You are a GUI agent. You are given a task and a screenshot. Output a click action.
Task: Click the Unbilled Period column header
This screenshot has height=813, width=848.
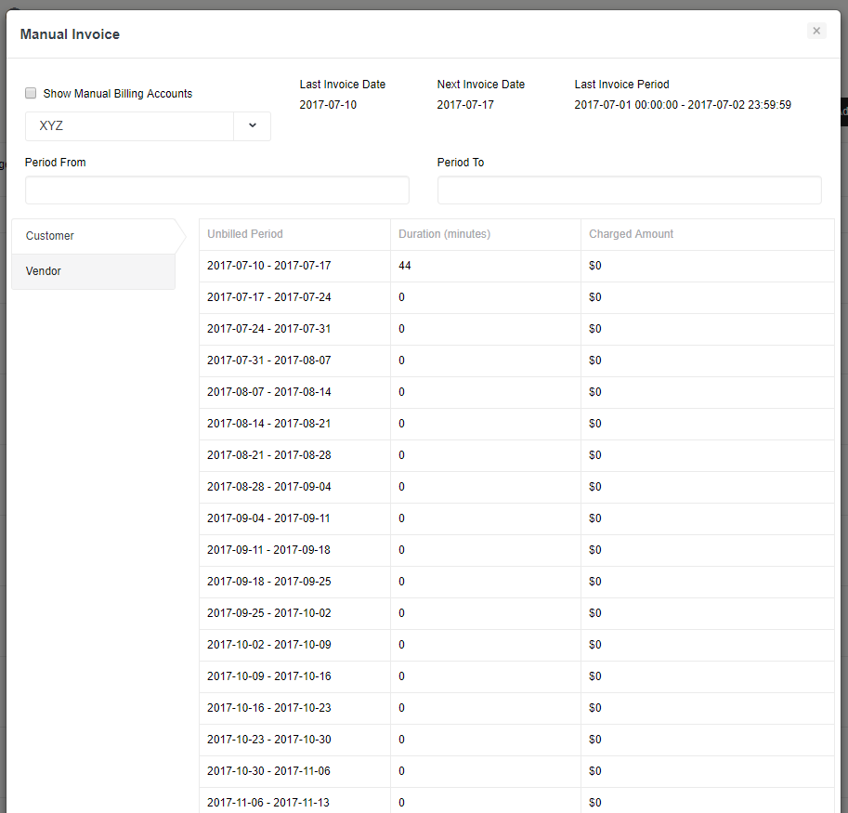[x=245, y=234]
